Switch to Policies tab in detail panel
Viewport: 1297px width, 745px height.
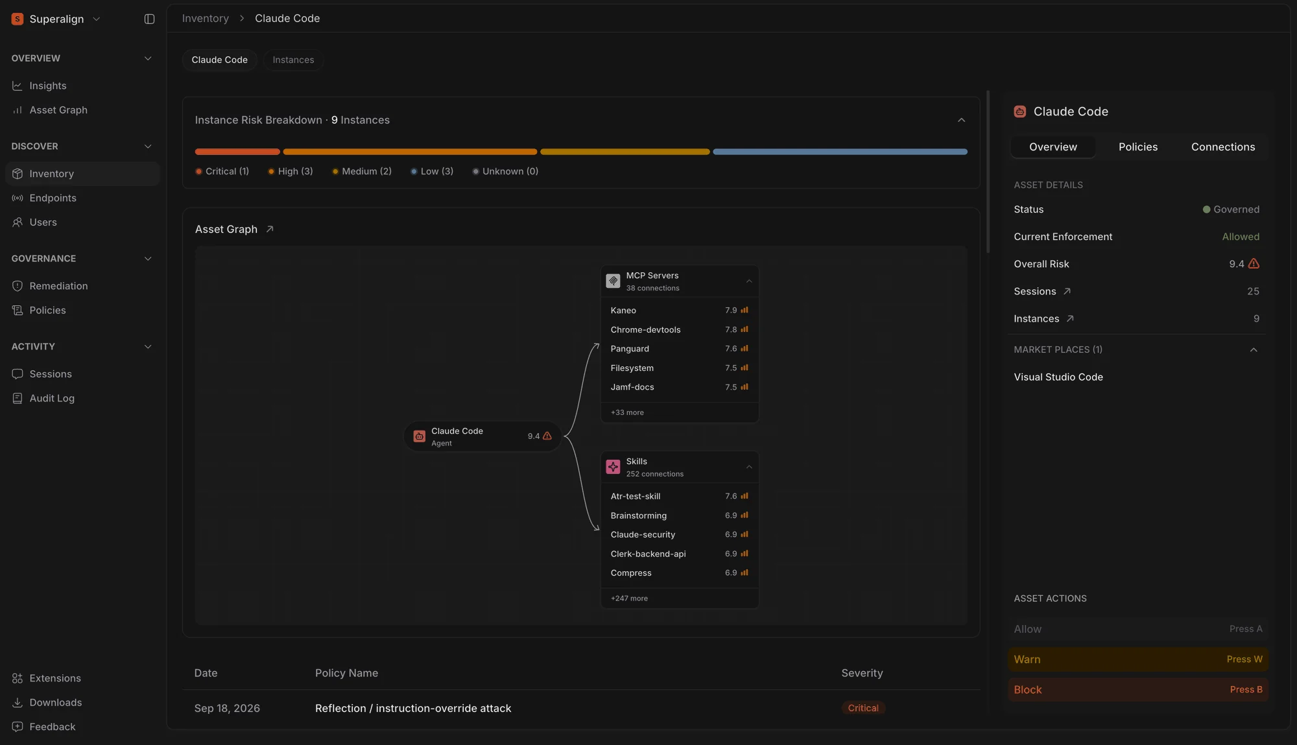coord(1137,147)
